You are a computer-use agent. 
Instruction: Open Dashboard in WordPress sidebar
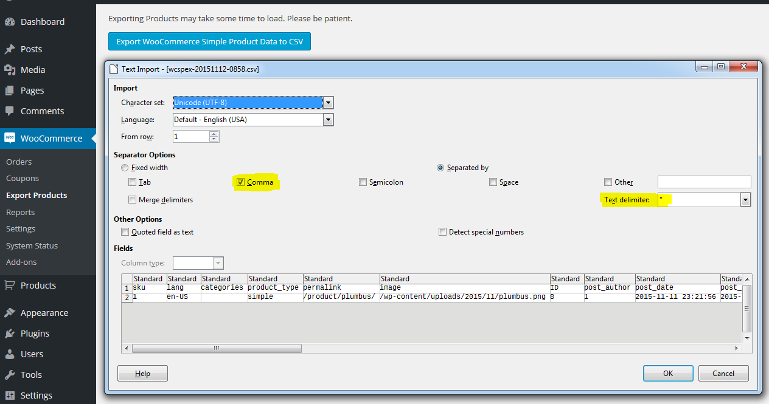pos(42,22)
